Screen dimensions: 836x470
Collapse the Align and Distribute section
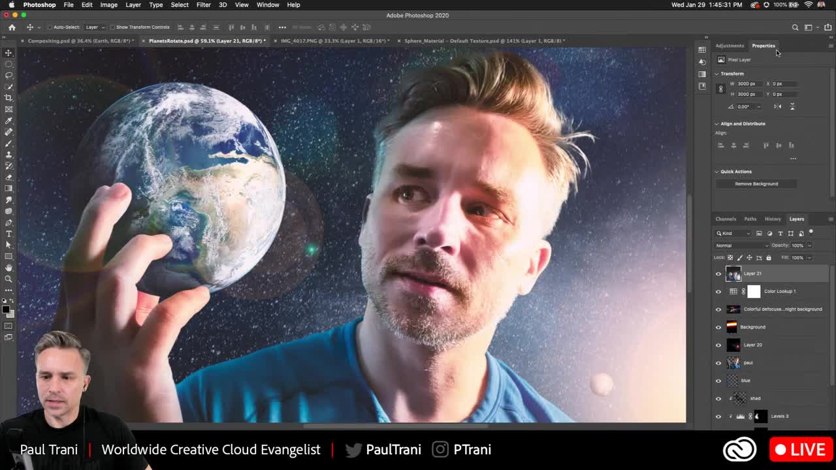click(x=716, y=123)
